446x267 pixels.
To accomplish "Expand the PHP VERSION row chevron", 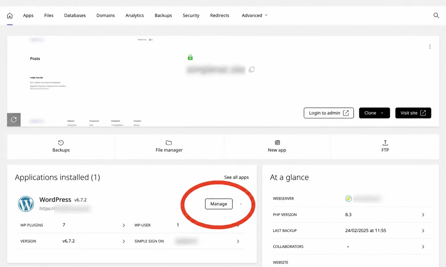I will pyautogui.click(x=423, y=215).
